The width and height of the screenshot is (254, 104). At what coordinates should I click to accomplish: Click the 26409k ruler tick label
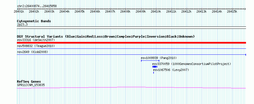[x=141, y=12]
